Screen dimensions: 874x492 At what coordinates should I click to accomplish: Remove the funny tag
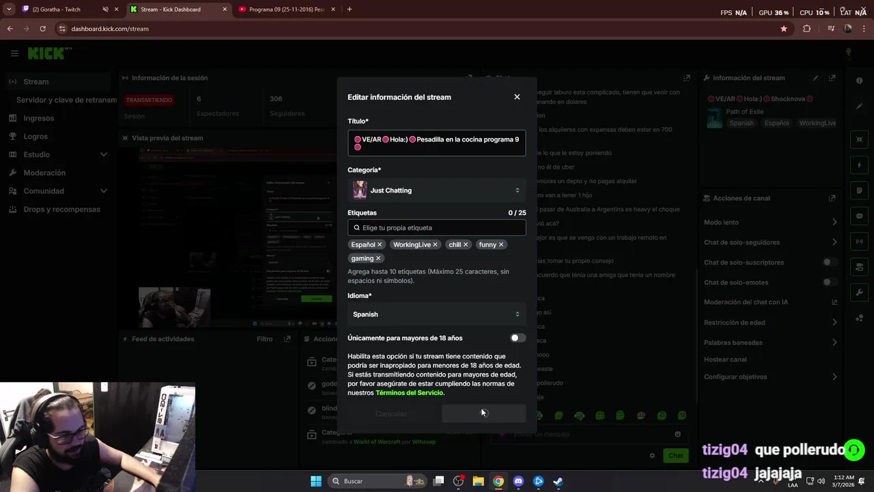(501, 245)
